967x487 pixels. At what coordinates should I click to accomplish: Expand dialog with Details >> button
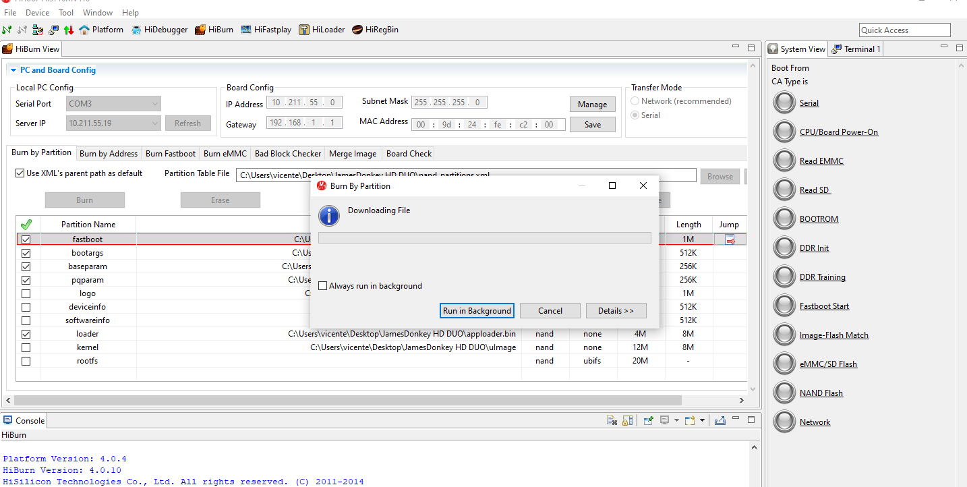[616, 310]
